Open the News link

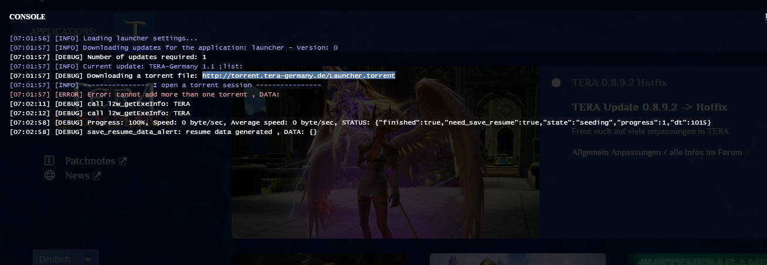tap(77, 175)
